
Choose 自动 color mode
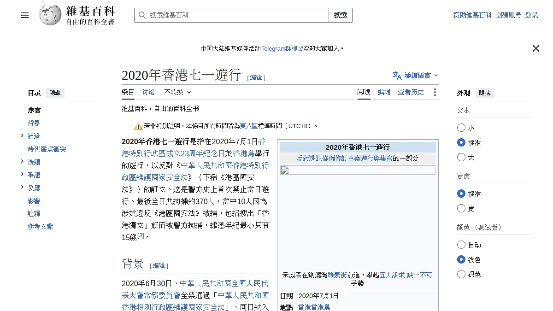[461, 245]
